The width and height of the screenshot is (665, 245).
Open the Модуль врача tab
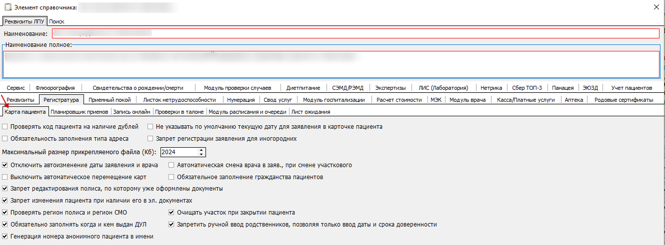[467, 100]
